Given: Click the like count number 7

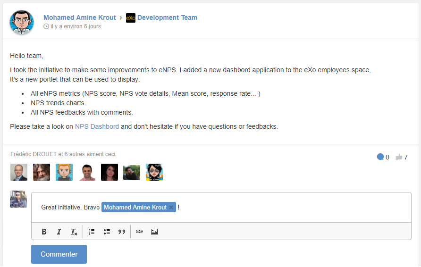Looking at the screenshot, I should pyautogui.click(x=406, y=157).
